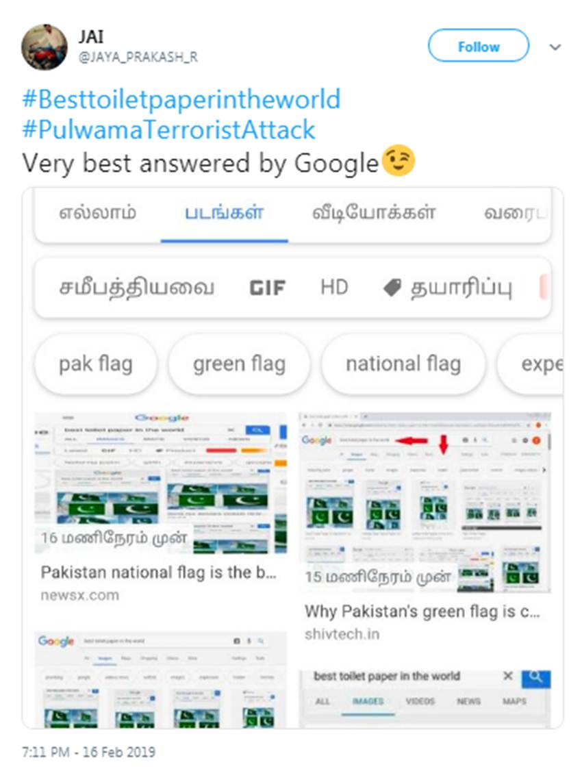The image size is (582, 769).
Task: Open the #PulwamaTerroristAttack hashtag
Action: coord(168,130)
